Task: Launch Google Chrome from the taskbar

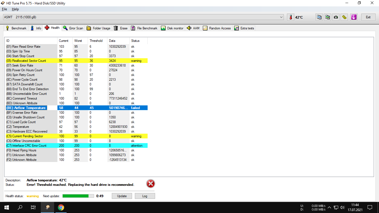Action: (61, 207)
